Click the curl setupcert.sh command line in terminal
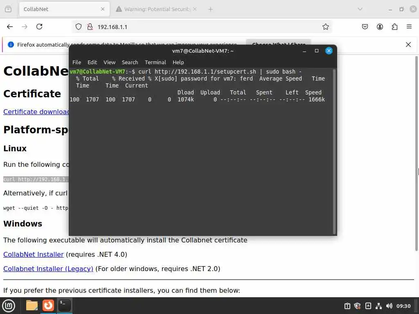 pyautogui.click(x=220, y=72)
